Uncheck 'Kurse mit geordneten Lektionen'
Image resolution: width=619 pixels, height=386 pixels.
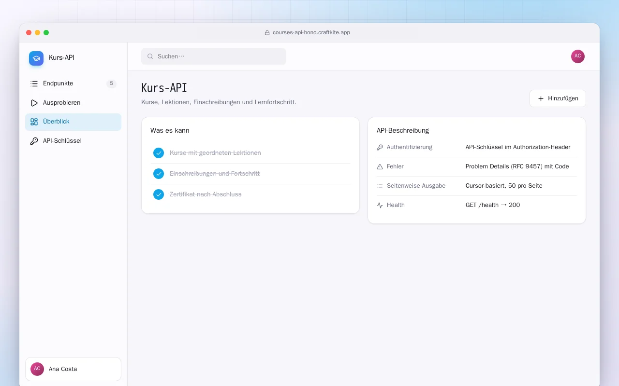click(x=159, y=153)
